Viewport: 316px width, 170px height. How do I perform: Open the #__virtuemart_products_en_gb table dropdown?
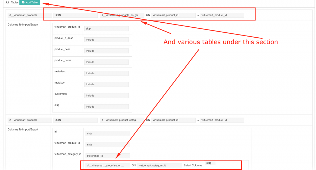pos(122,15)
